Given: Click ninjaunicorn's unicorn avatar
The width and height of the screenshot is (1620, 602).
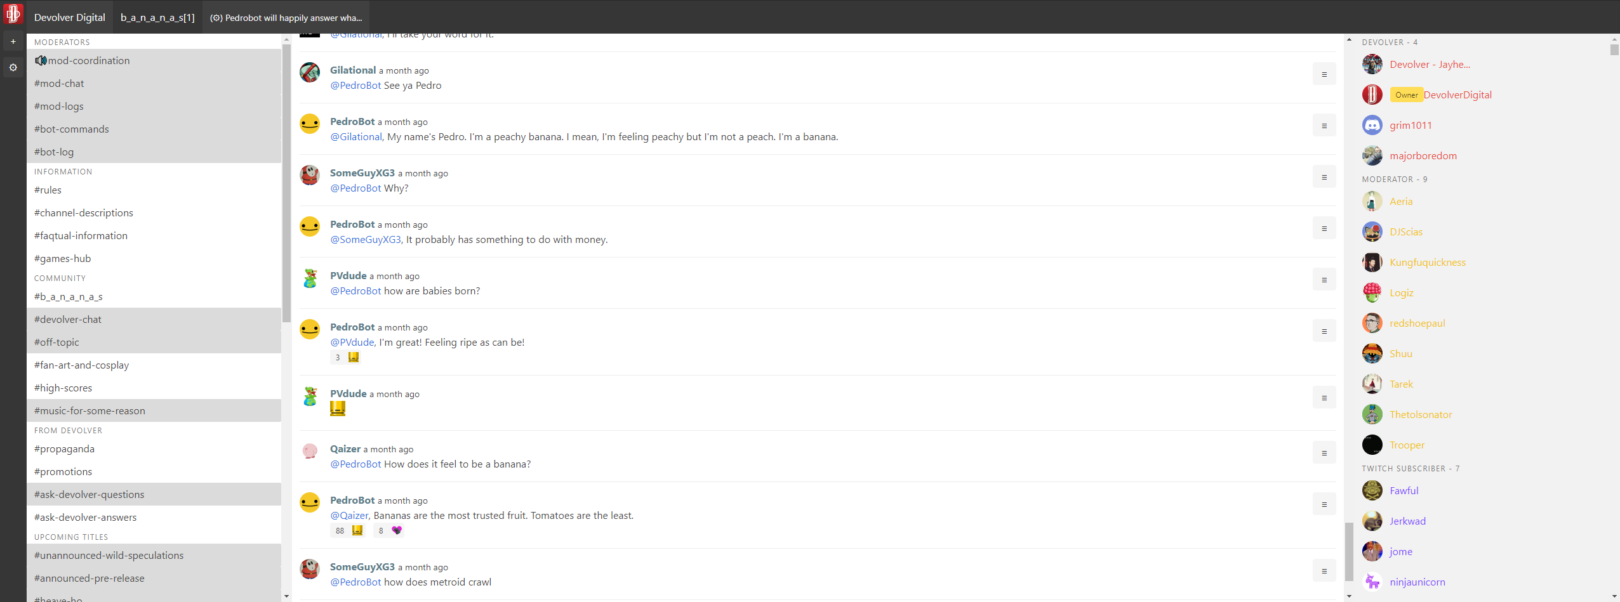Looking at the screenshot, I should tap(1372, 582).
